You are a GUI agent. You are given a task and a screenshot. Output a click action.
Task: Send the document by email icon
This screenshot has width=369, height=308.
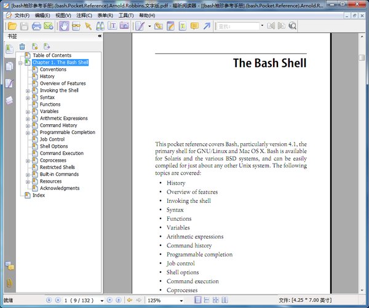[x=49, y=26]
